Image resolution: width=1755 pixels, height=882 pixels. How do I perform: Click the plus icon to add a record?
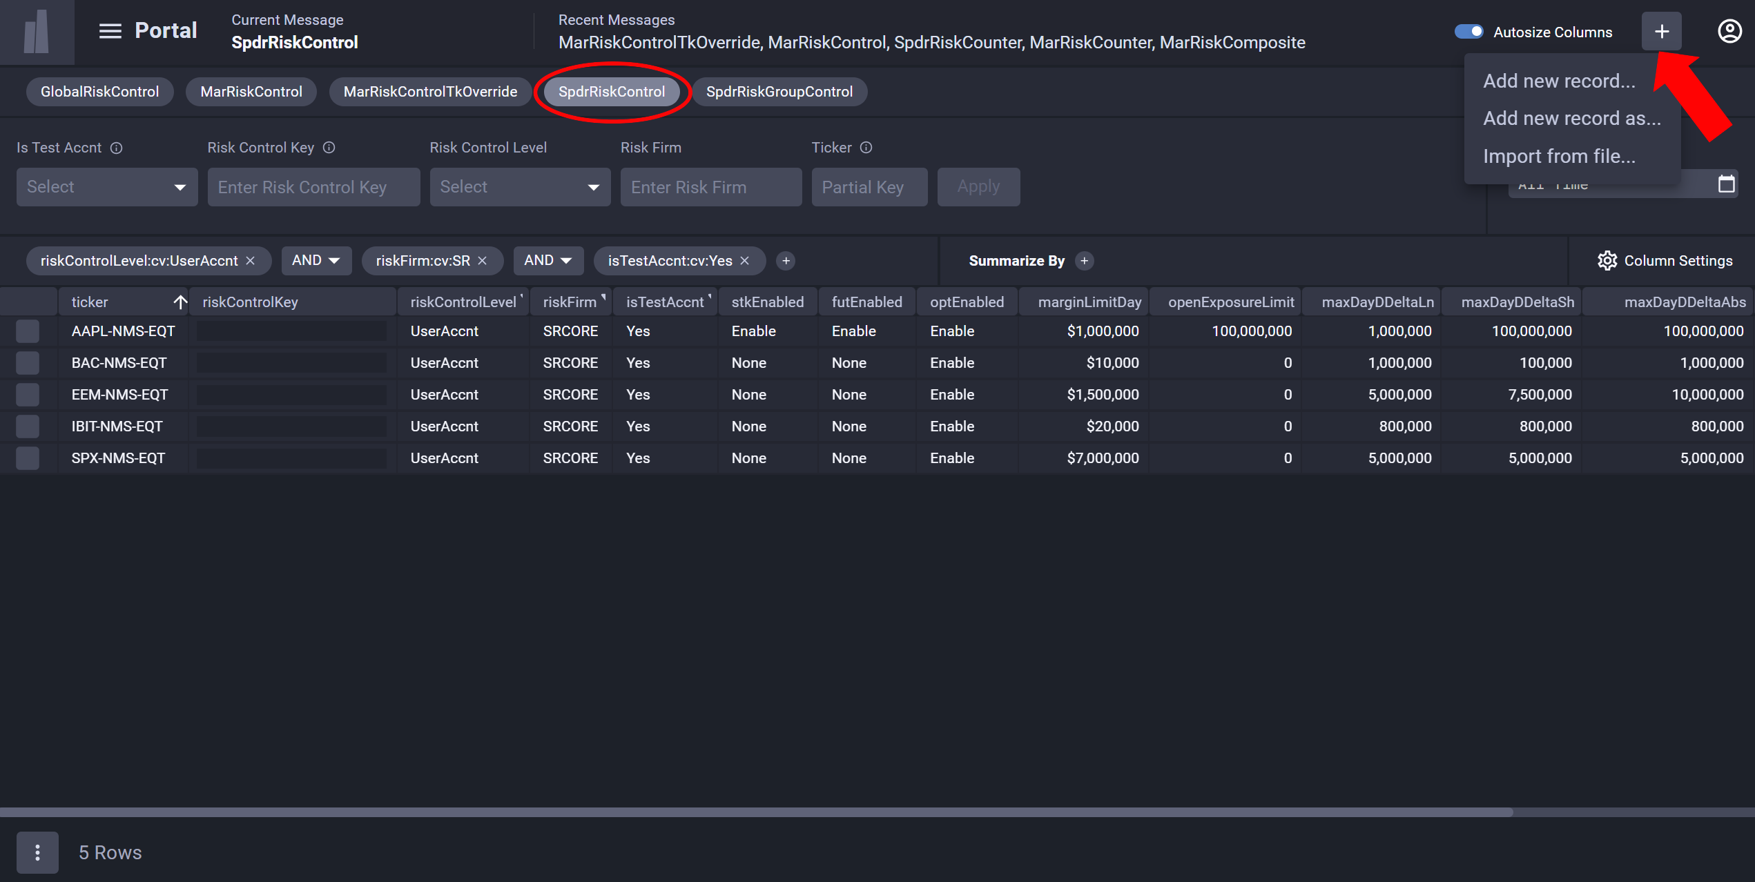coord(1661,31)
